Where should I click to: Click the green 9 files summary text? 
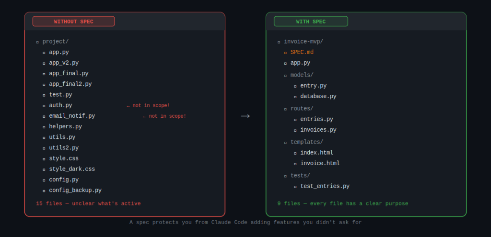[342, 203]
